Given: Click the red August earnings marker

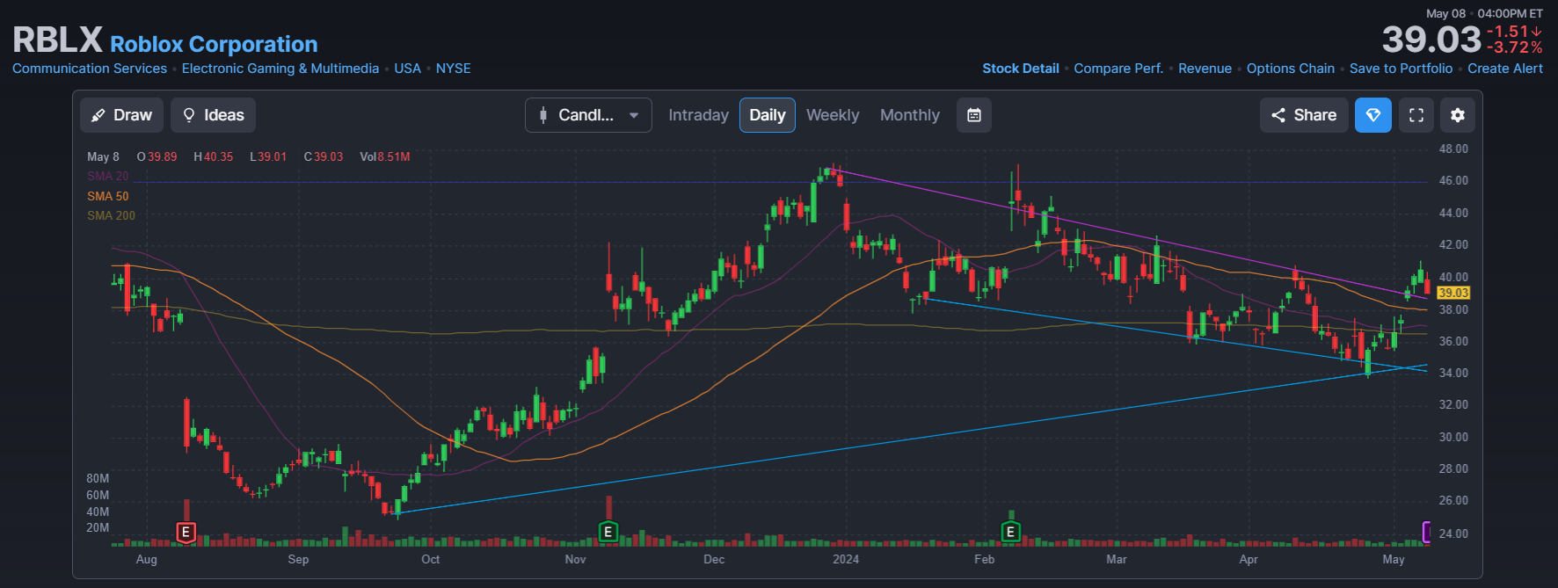Looking at the screenshot, I should (x=186, y=532).
